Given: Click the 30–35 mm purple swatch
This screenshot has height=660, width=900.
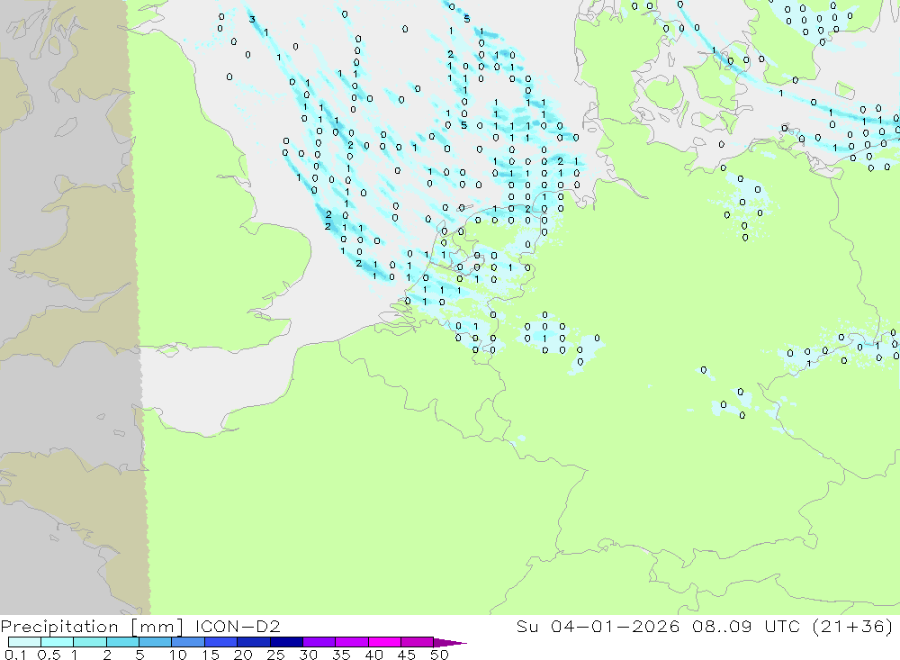Looking at the screenshot, I should point(319,642).
